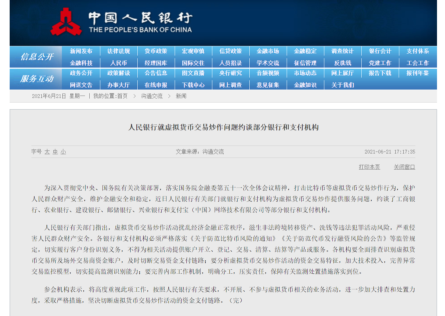Click 打印本页 to print article
The image size is (445, 316).
click(x=369, y=167)
